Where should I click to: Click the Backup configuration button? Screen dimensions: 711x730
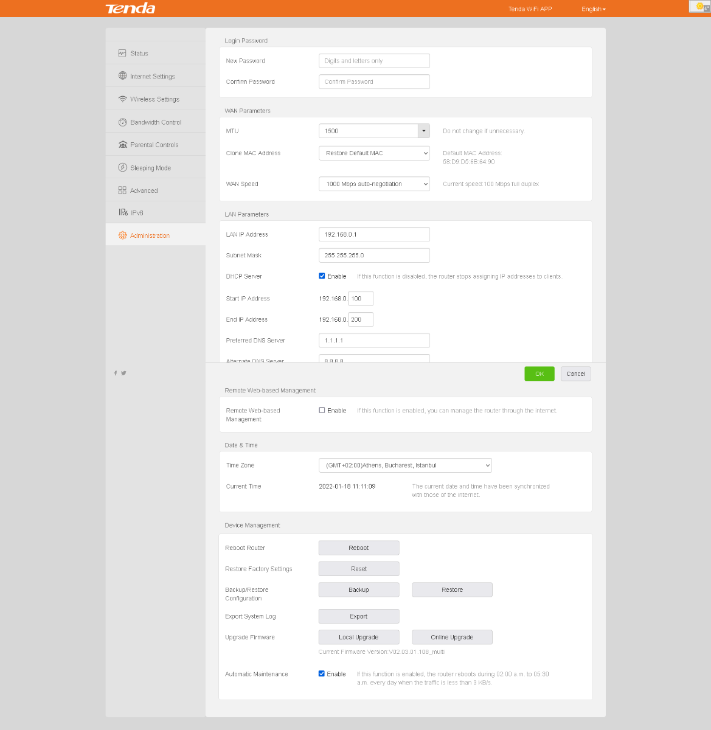tap(359, 589)
